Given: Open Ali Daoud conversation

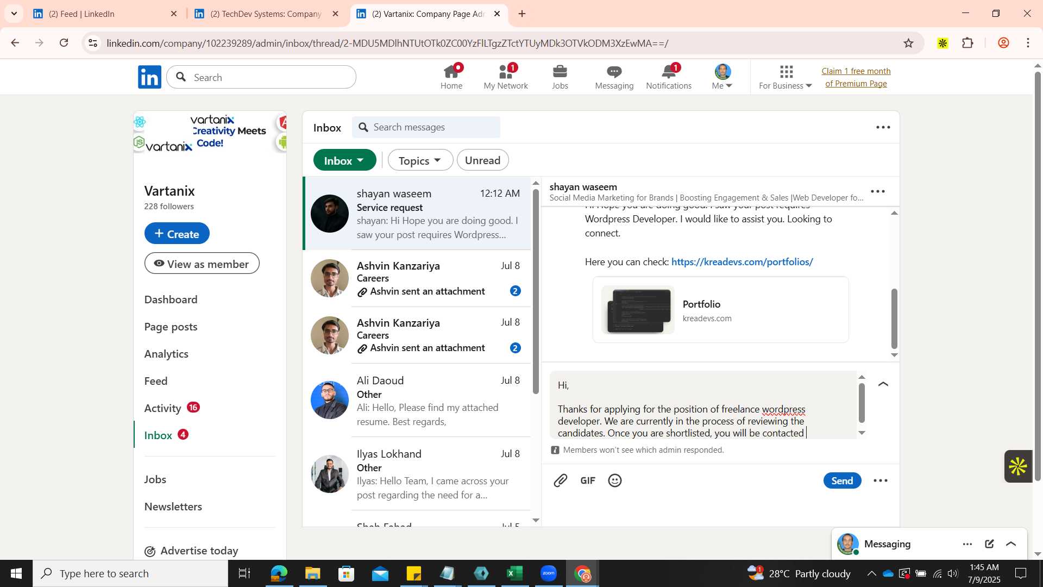Looking at the screenshot, I should [x=417, y=400].
